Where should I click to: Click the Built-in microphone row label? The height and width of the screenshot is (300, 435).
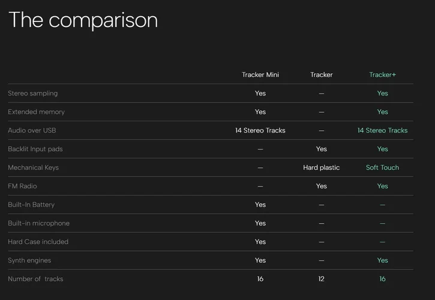[x=38, y=224]
